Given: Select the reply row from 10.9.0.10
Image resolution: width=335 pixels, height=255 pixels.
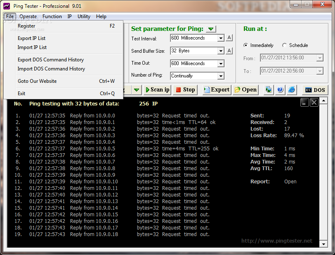Looking at the screenshot, I should [x=112, y=182].
